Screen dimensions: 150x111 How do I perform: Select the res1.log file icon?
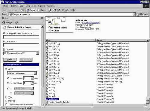point(47,90)
